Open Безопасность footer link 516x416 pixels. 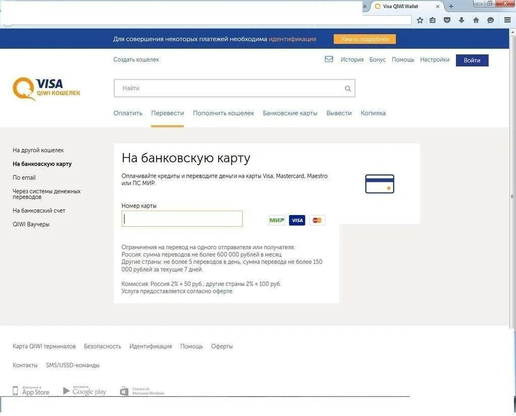click(102, 346)
